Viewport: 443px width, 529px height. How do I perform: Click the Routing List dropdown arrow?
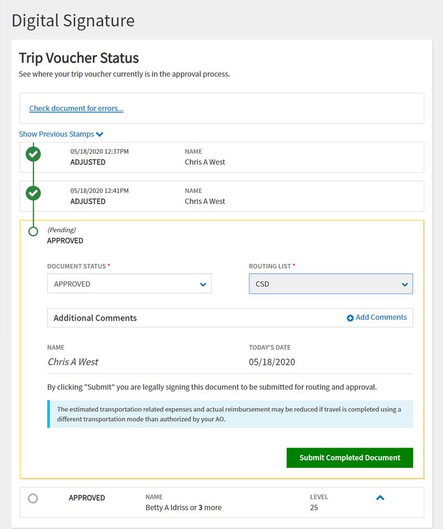pyautogui.click(x=404, y=284)
